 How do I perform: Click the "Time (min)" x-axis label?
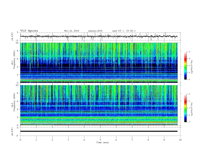tap(103, 142)
